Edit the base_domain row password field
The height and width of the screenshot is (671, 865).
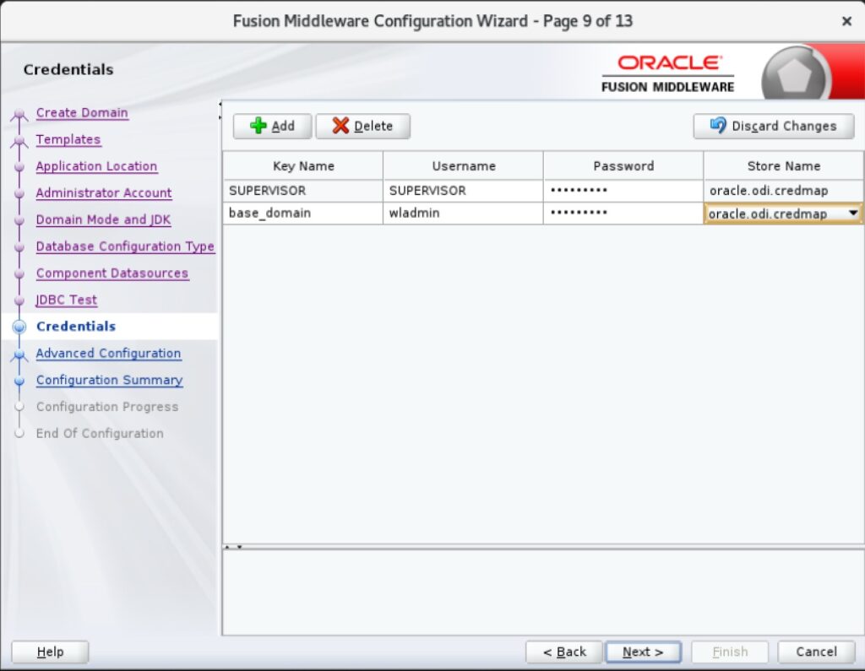pyautogui.click(x=623, y=214)
